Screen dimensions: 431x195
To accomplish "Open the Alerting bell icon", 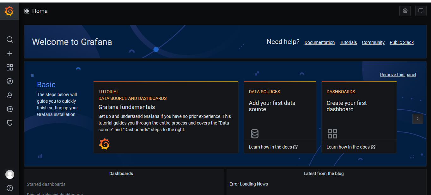I will tap(10, 95).
